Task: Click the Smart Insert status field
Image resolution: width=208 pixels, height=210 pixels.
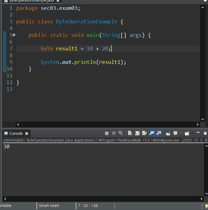Action: coord(49,206)
